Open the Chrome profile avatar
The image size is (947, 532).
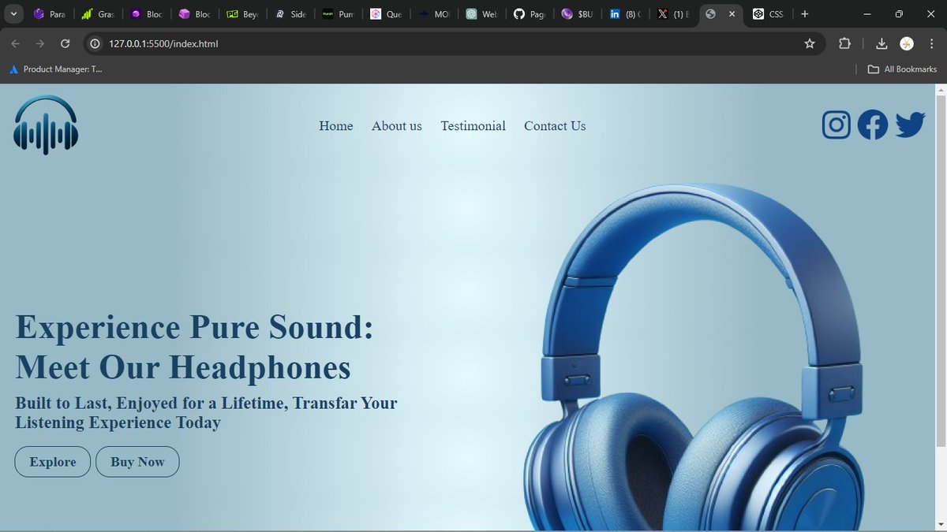pos(908,44)
